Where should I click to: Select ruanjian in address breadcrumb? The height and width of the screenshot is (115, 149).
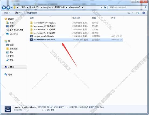[x=47, y=7]
